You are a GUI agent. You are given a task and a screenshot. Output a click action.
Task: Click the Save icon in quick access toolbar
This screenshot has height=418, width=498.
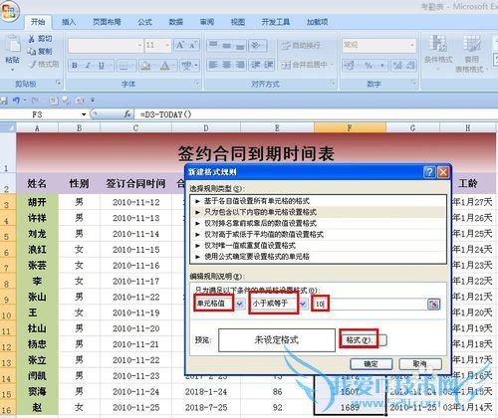(x=4, y=100)
